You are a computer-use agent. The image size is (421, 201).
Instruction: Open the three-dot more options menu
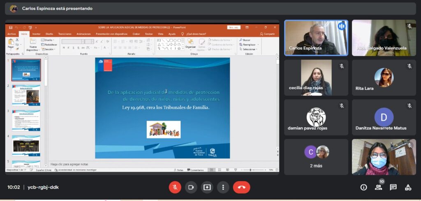pyautogui.click(x=223, y=187)
